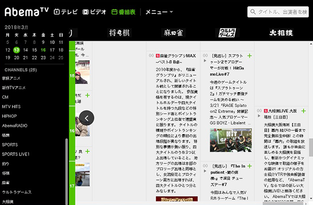Click the AbemaTV logo

[27, 12]
